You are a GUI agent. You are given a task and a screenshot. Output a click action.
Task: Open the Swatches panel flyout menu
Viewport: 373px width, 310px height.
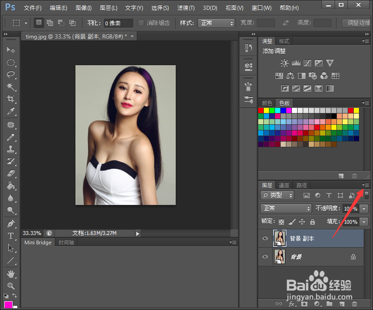point(366,103)
